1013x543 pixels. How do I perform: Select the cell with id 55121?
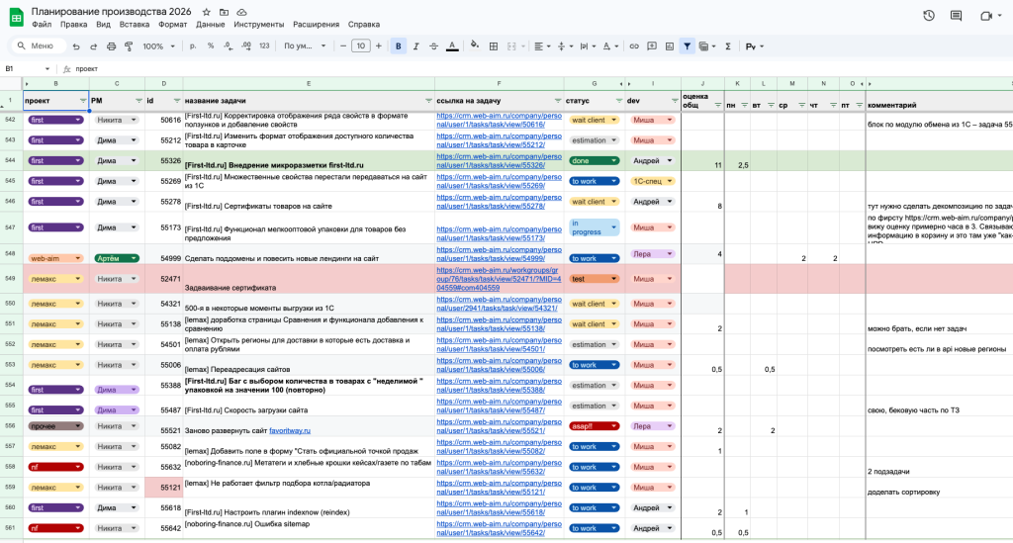(163, 488)
